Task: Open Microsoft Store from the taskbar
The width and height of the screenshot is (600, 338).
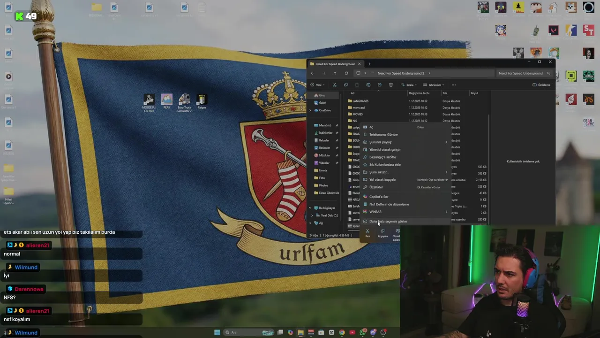Action: 321,332
